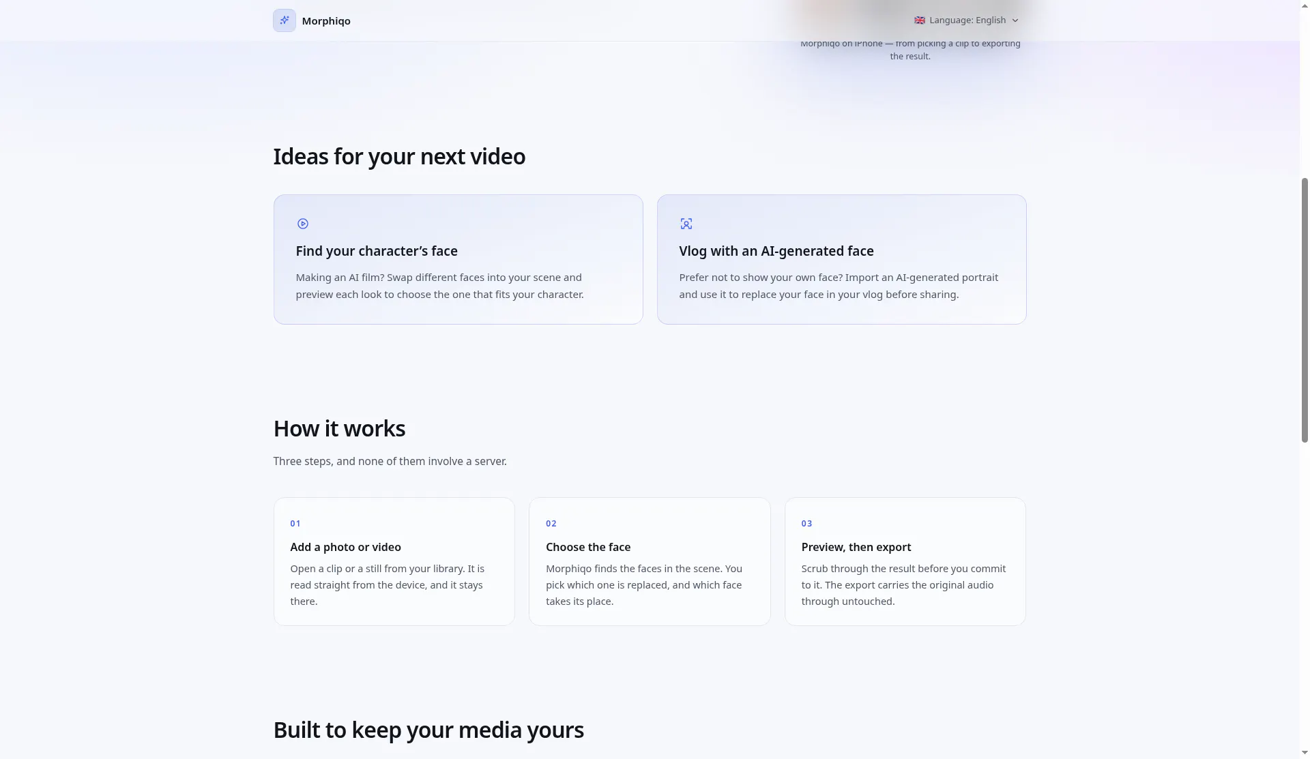Click 'Open a clip or a still' description text
This screenshot has width=1310, height=759.
387,585
